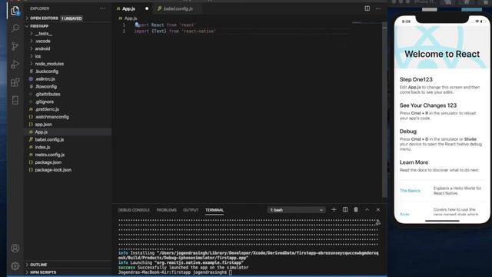Screen dimensions: 492x277
Task: Select terminal instance dropdown 1: bash
Action: point(297,210)
